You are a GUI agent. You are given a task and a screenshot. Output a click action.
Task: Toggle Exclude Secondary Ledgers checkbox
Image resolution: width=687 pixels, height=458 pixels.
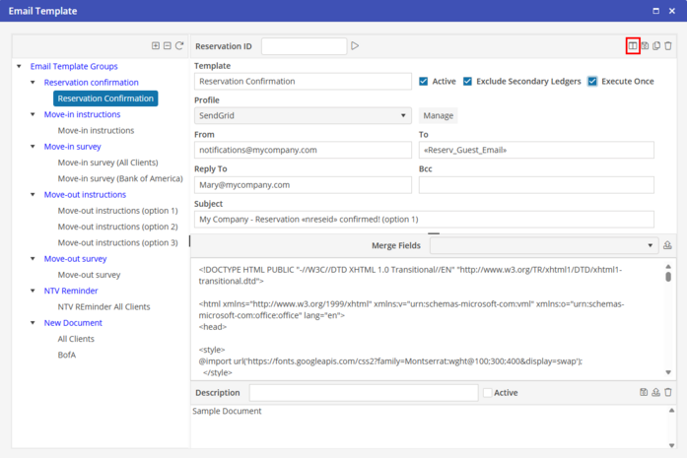467,82
